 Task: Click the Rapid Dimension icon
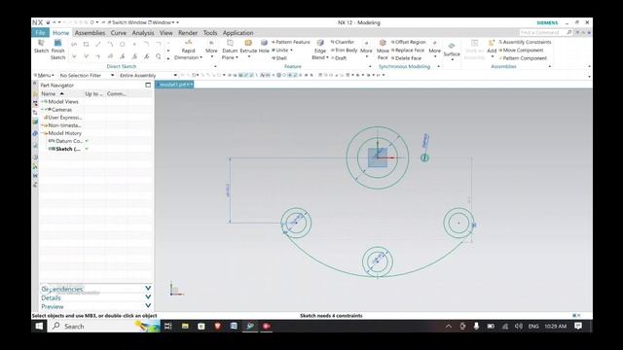click(188, 43)
